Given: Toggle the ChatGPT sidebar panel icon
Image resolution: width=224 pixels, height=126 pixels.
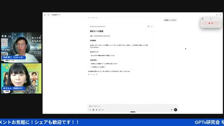Looking at the screenshot, I should tap(45, 15).
